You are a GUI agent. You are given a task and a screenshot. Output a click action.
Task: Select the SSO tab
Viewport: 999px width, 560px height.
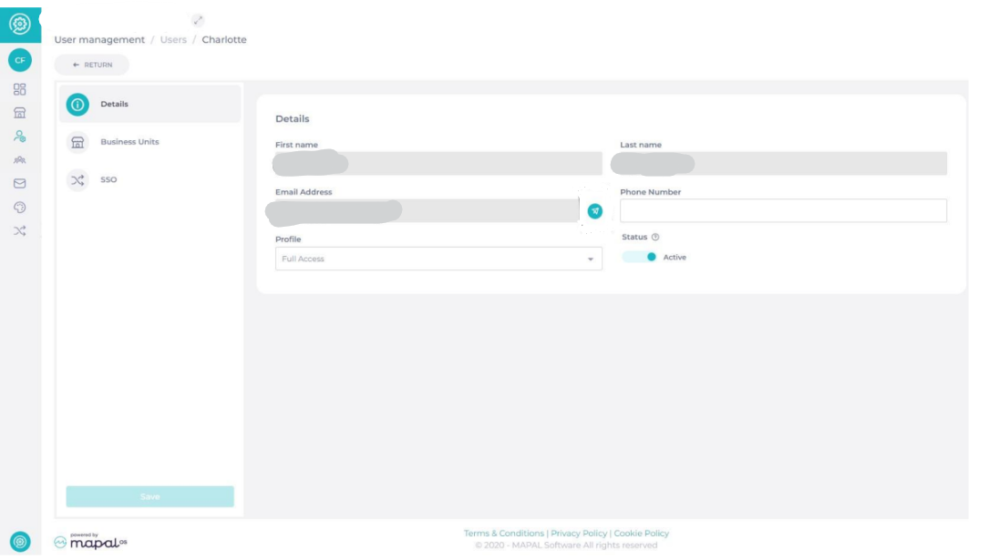point(108,179)
